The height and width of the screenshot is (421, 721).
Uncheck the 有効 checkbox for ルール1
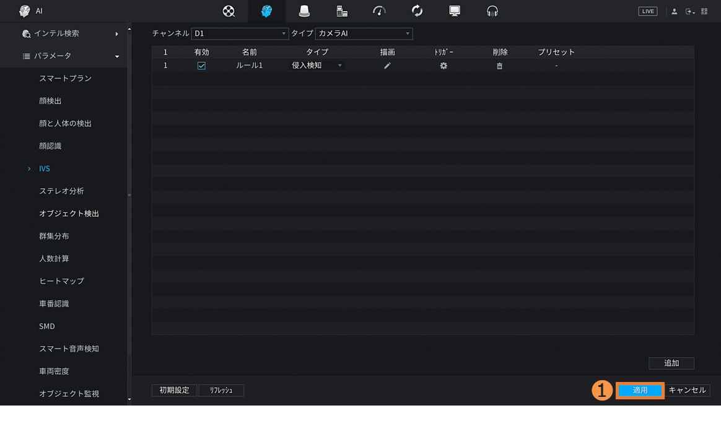[201, 66]
